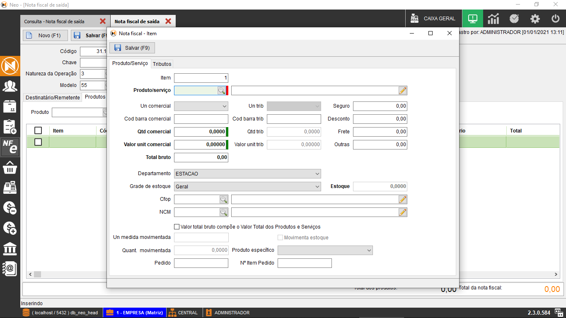
Task: Open the Un comercial dropdown
Action: (x=201, y=106)
